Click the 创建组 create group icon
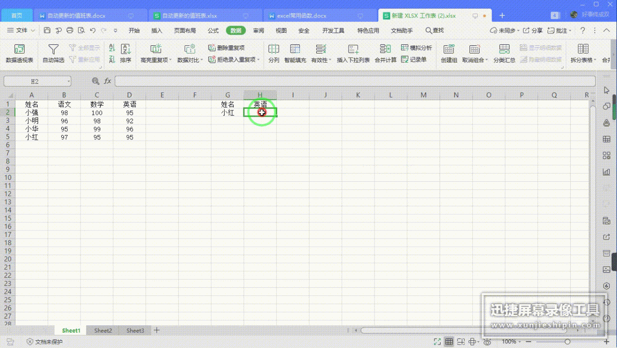 click(x=449, y=49)
